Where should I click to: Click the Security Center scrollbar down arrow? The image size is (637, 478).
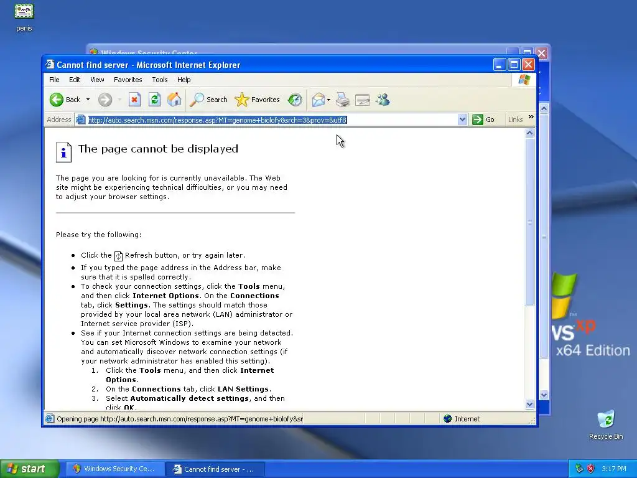pos(544,395)
